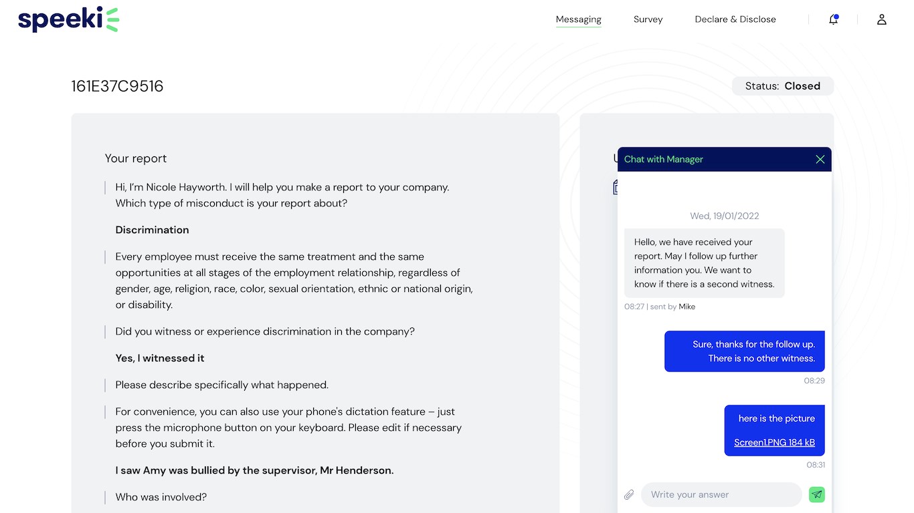Click the "Your report" heading
Screen dimensions: 914x513
[x=135, y=158]
